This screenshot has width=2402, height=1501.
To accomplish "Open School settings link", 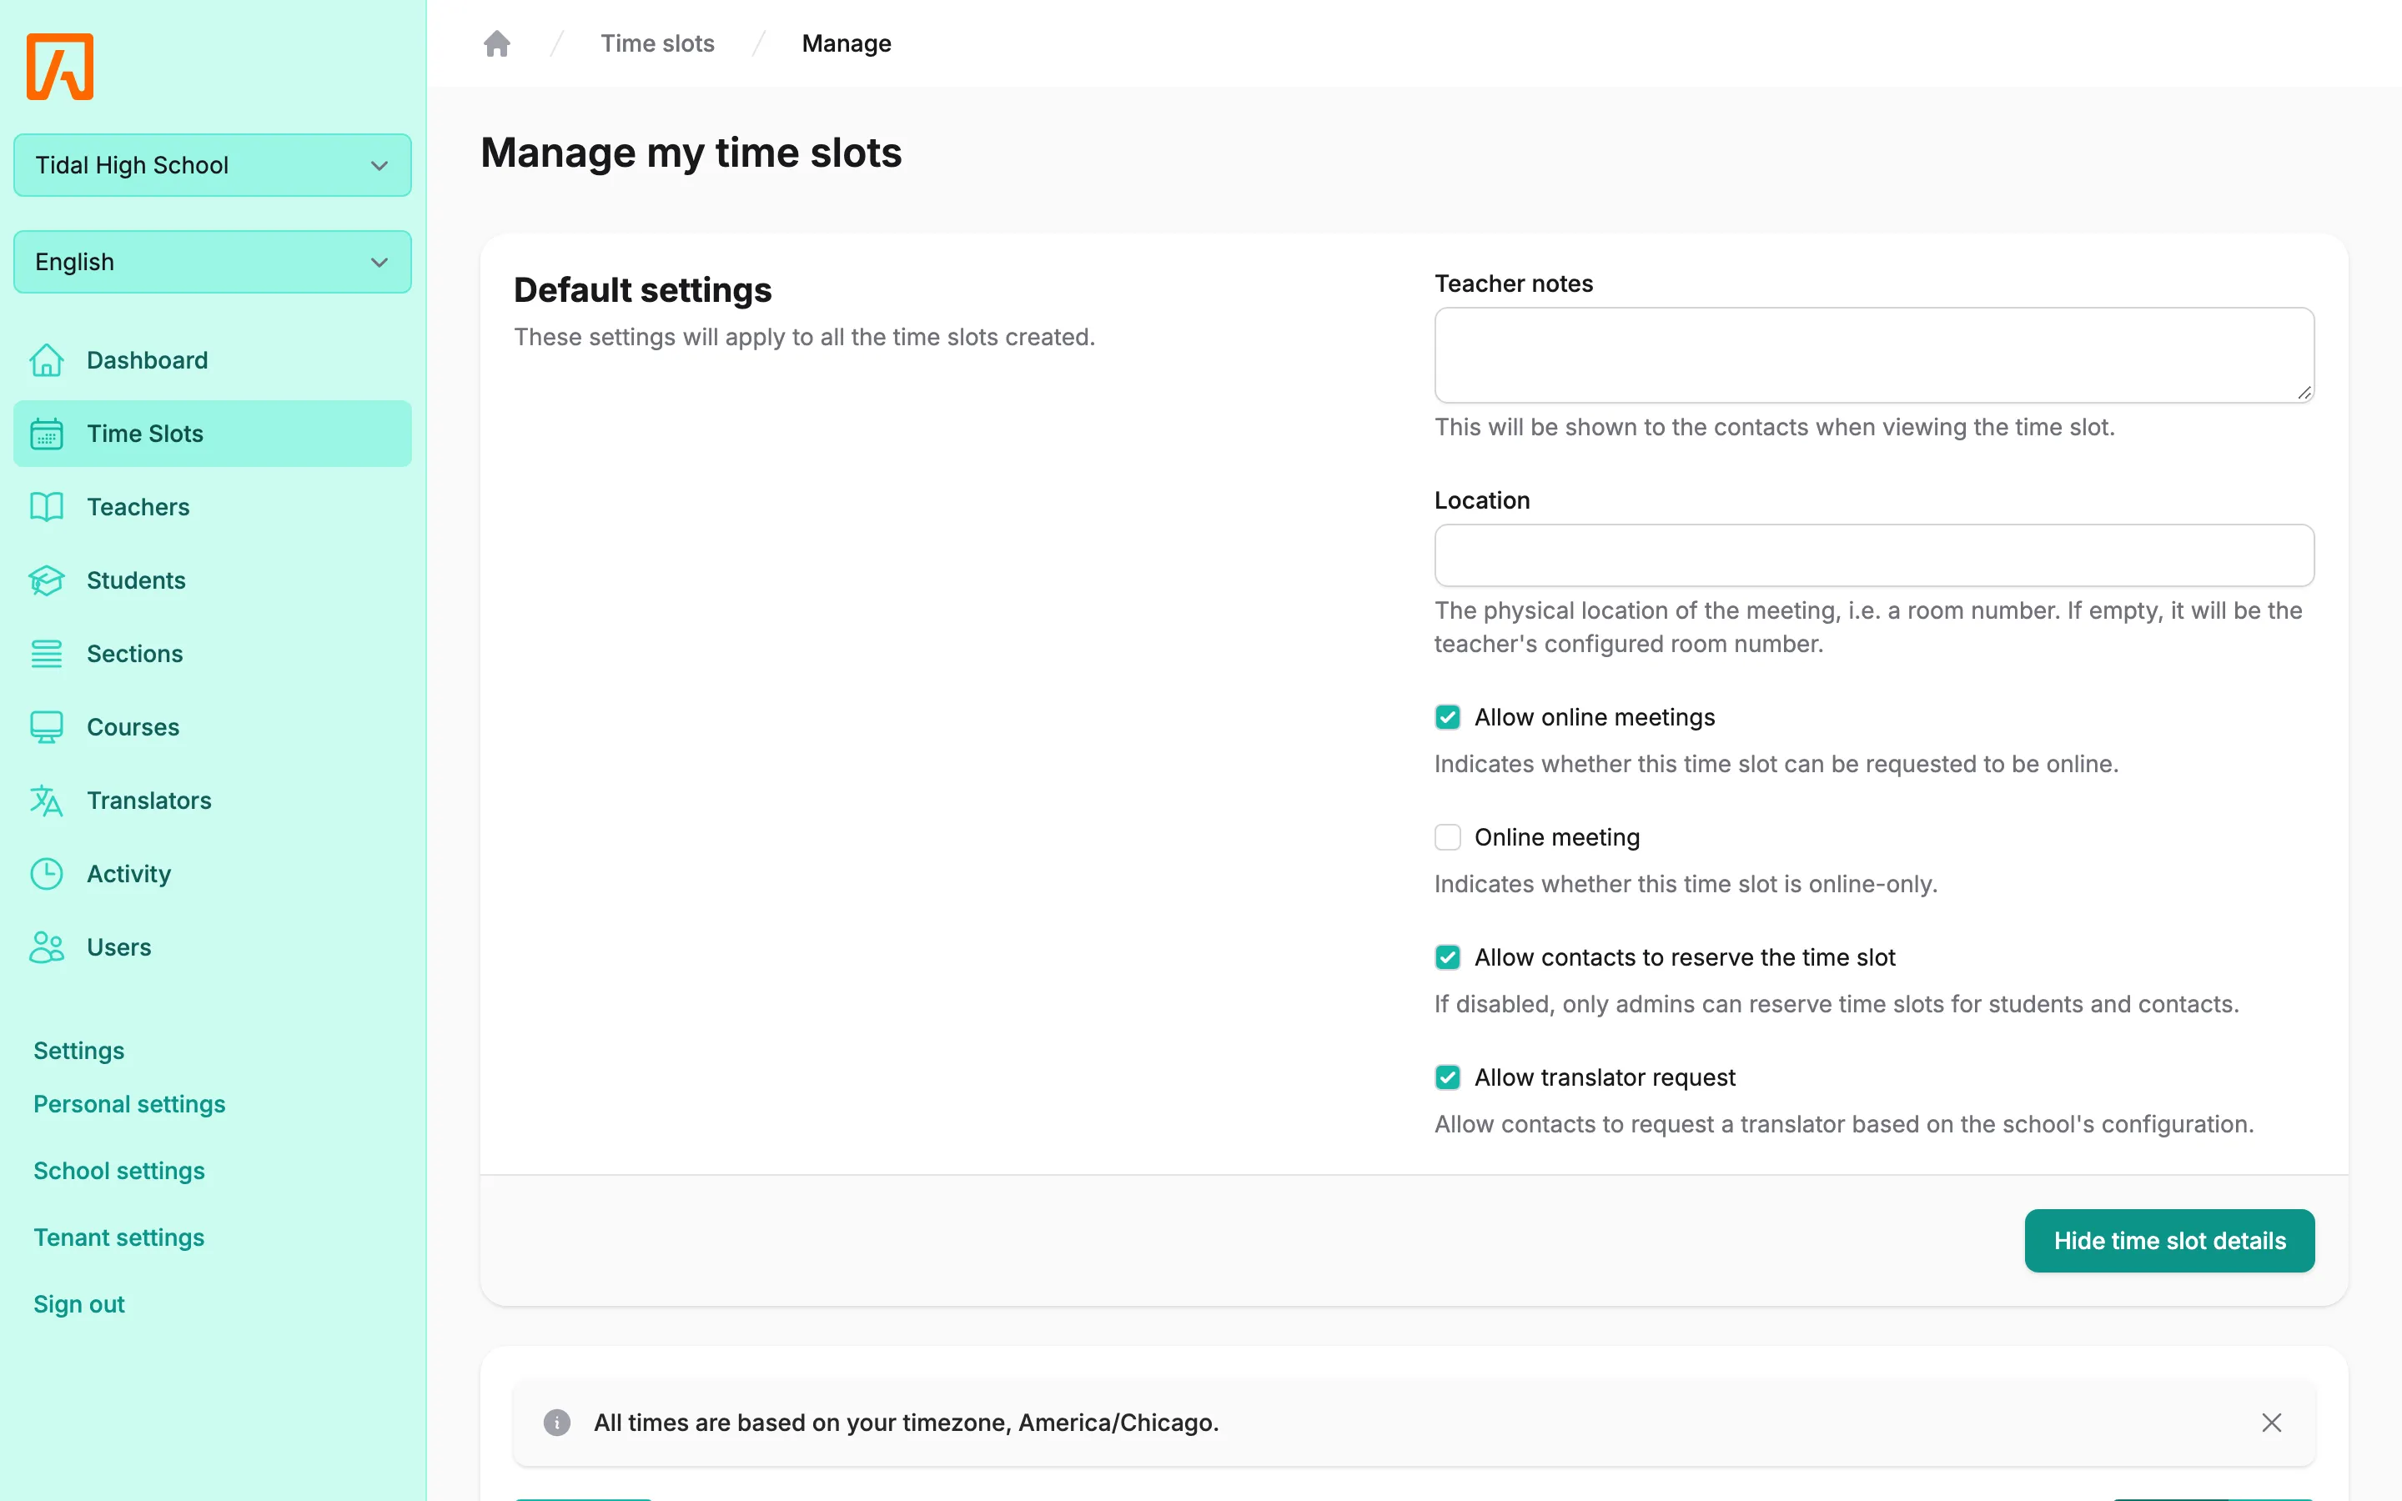I will (119, 1172).
